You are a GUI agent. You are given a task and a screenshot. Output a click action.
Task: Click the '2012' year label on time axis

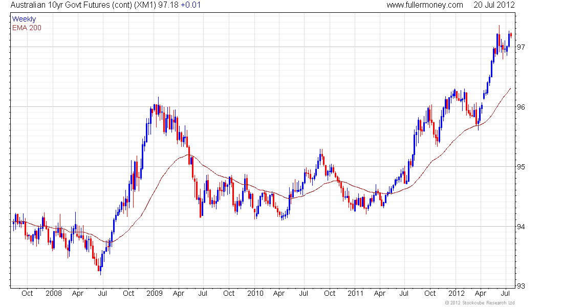[x=457, y=293]
